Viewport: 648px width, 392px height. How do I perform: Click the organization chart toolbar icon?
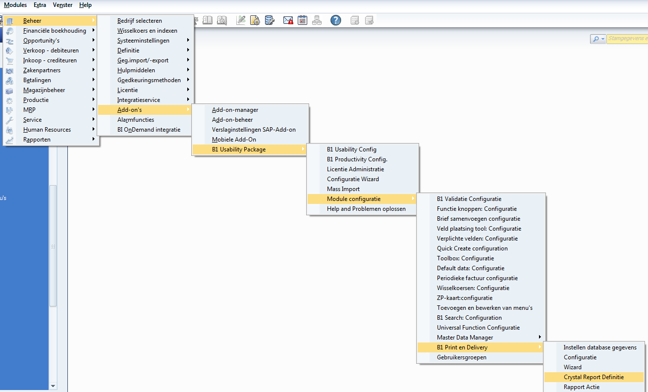(x=317, y=20)
